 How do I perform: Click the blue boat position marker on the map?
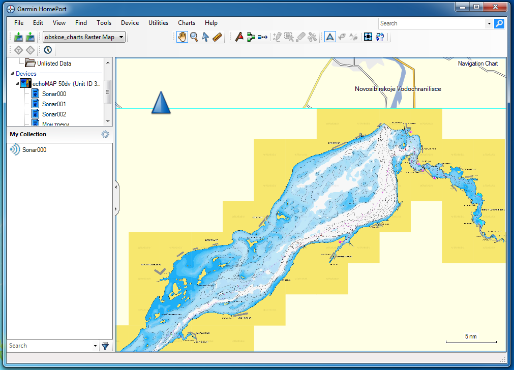point(161,103)
